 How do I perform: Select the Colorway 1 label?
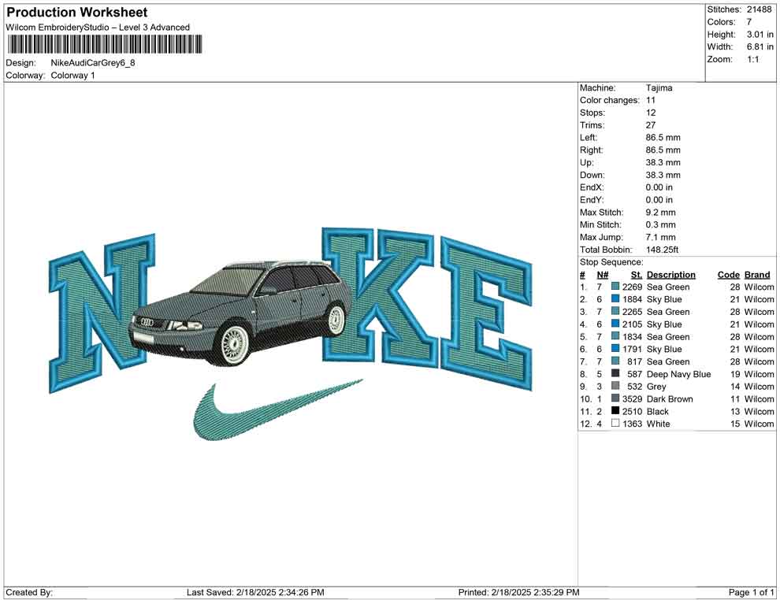tap(72, 76)
